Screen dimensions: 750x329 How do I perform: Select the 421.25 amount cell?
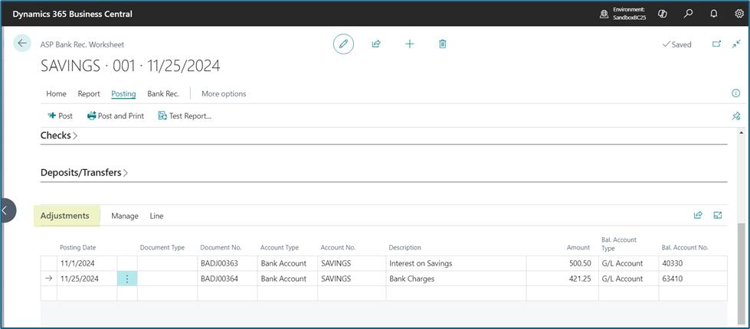(x=562, y=279)
